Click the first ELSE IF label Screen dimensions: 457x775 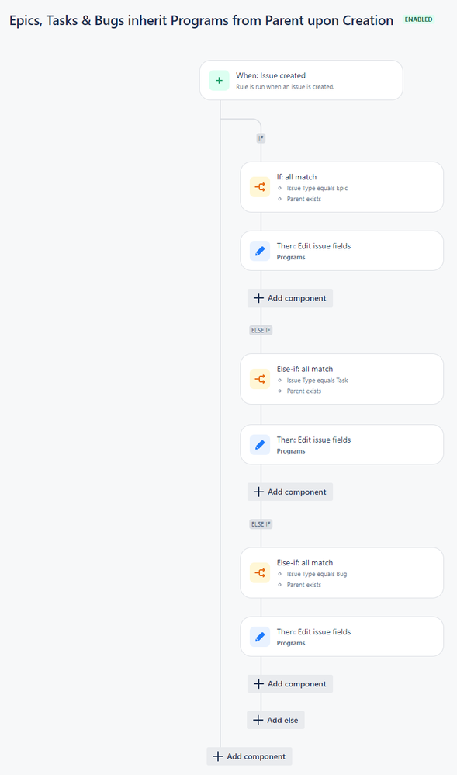[x=261, y=330]
